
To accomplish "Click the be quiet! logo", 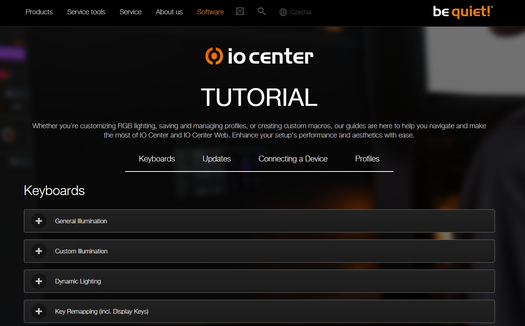I will coord(463,12).
